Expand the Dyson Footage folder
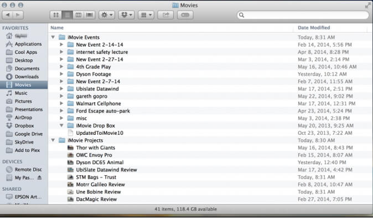 pos(61,74)
